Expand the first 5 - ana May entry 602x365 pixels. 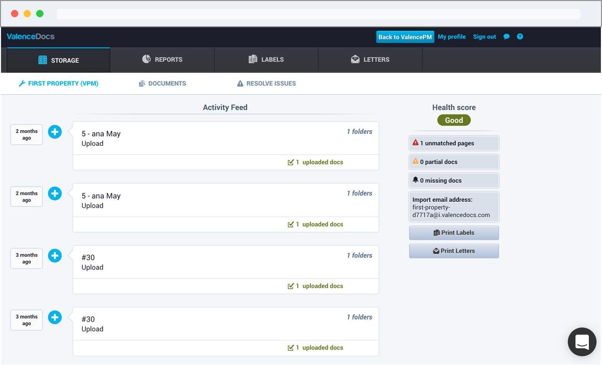tap(55, 132)
